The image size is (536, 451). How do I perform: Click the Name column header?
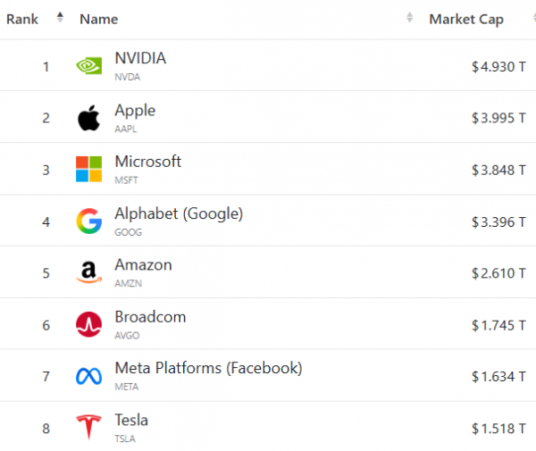pyautogui.click(x=98, y=19)
